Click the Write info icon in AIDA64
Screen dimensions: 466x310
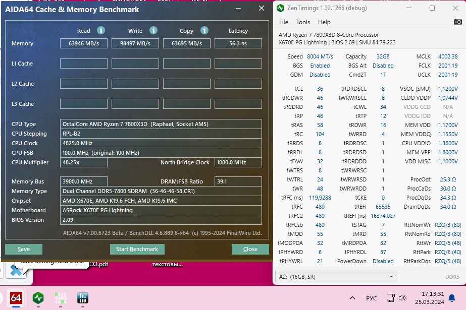153,30
